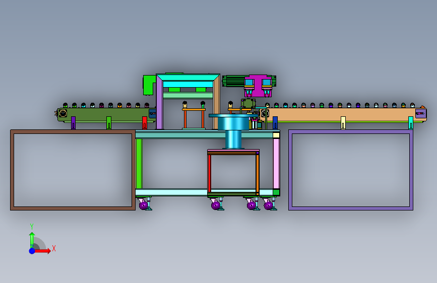Select the red leg of the small stand
Viewport: 437px width, 283px height.
coord(209,173)
